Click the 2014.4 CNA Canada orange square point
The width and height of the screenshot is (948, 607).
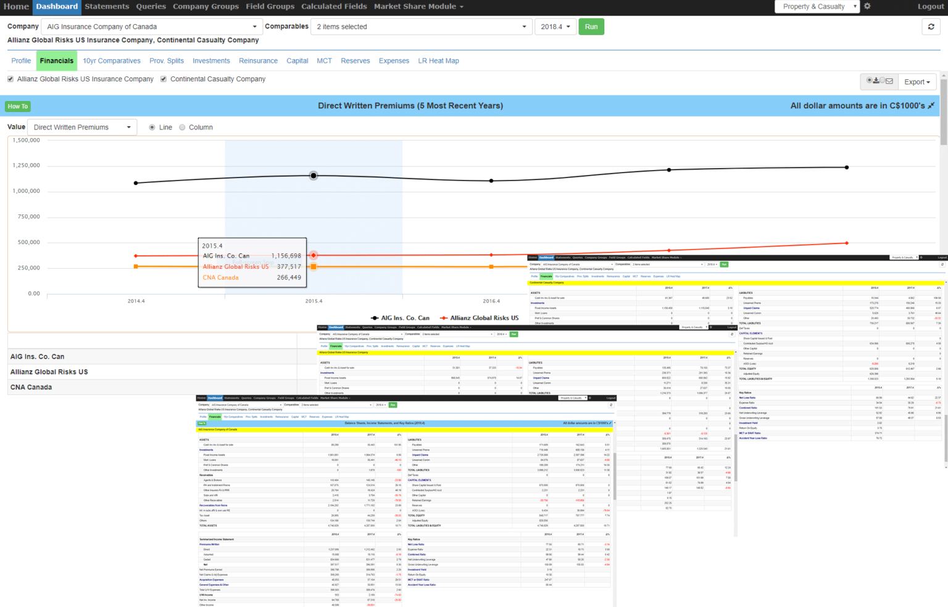[136, 266]
